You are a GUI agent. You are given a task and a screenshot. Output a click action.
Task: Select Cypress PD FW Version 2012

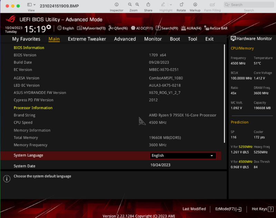click(153, 100)
